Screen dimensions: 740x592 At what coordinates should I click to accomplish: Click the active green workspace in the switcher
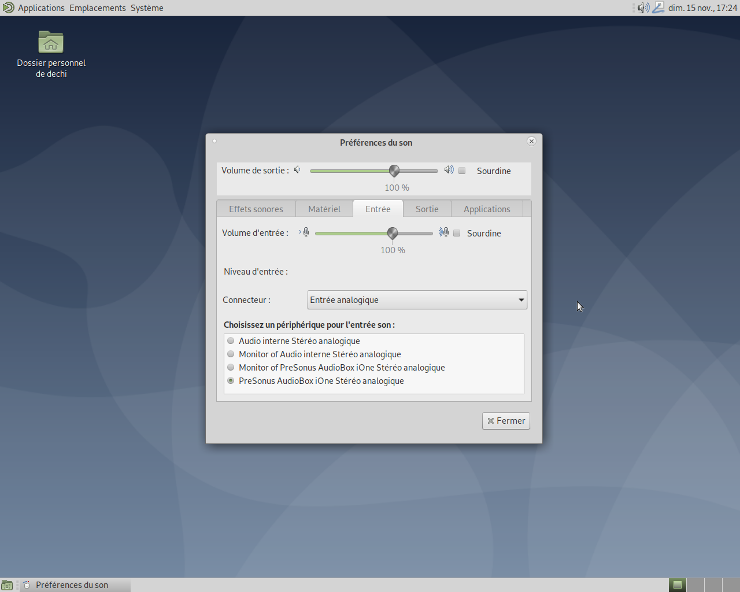pos(678,585)
